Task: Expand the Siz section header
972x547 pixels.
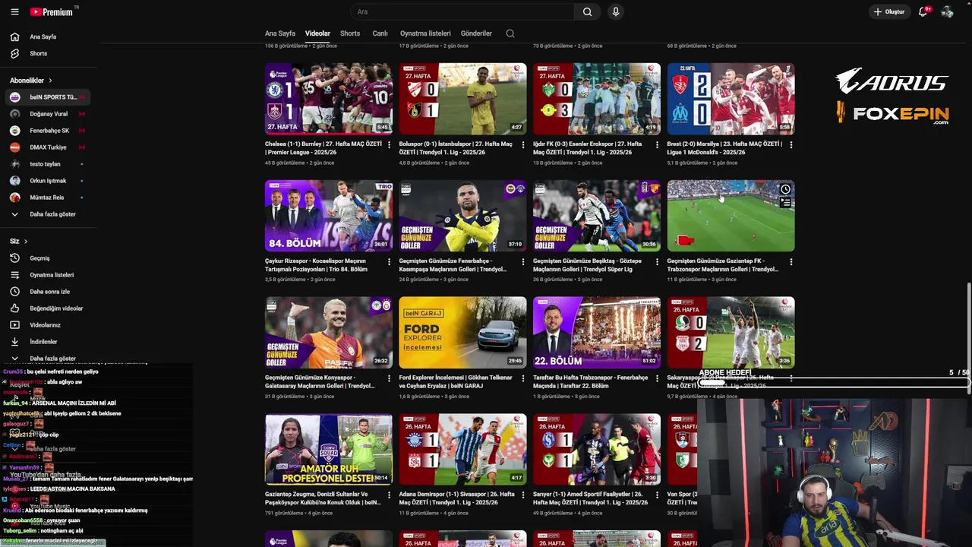Action: 19,242
